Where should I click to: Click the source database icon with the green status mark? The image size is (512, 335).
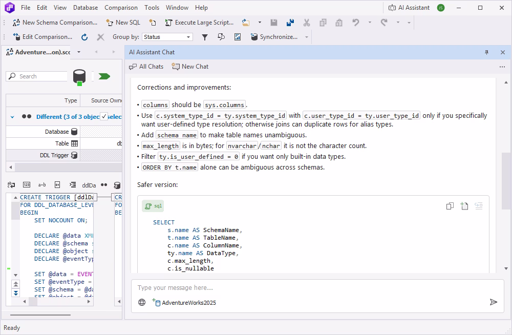[x=79, y=77]
